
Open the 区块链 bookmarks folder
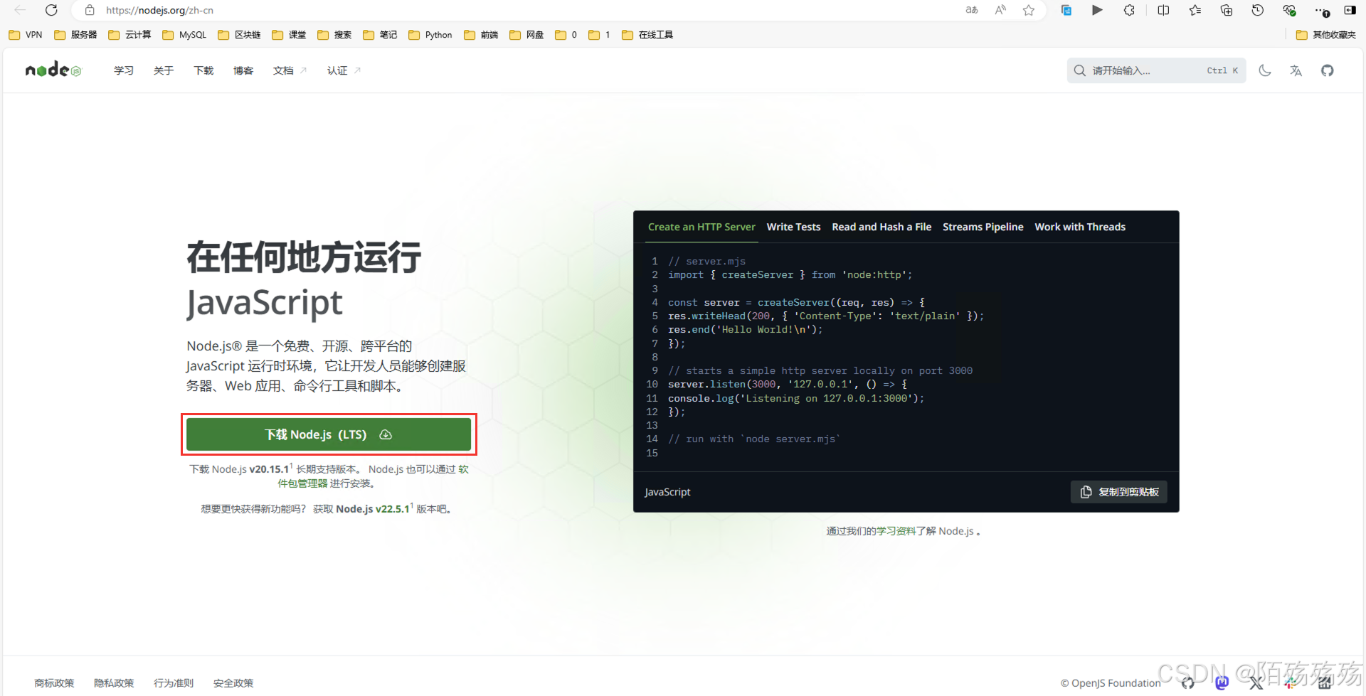[x=239, y=35]
